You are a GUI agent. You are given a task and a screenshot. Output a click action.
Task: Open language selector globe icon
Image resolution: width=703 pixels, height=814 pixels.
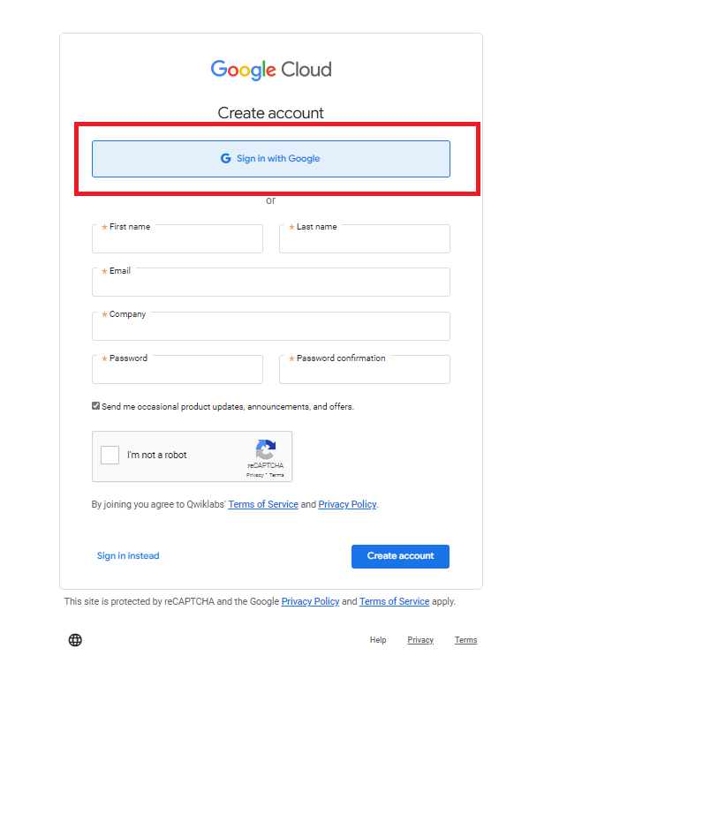[75, 640]
